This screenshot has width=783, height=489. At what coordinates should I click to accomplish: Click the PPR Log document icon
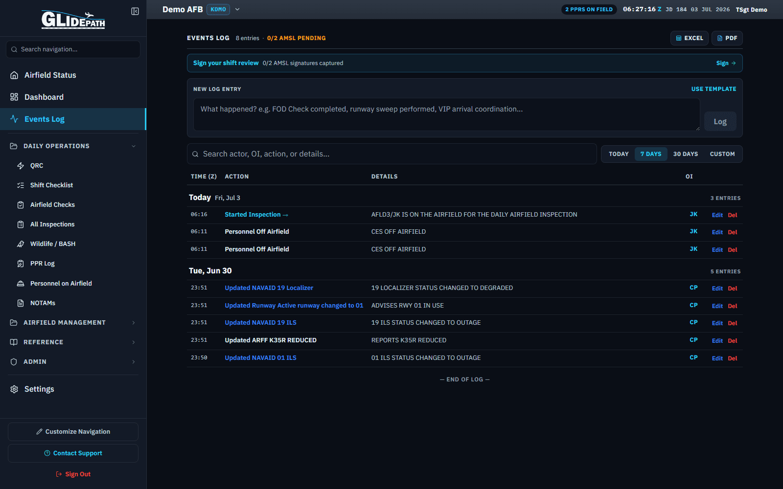pyautogui.click(x=21, y=264)
